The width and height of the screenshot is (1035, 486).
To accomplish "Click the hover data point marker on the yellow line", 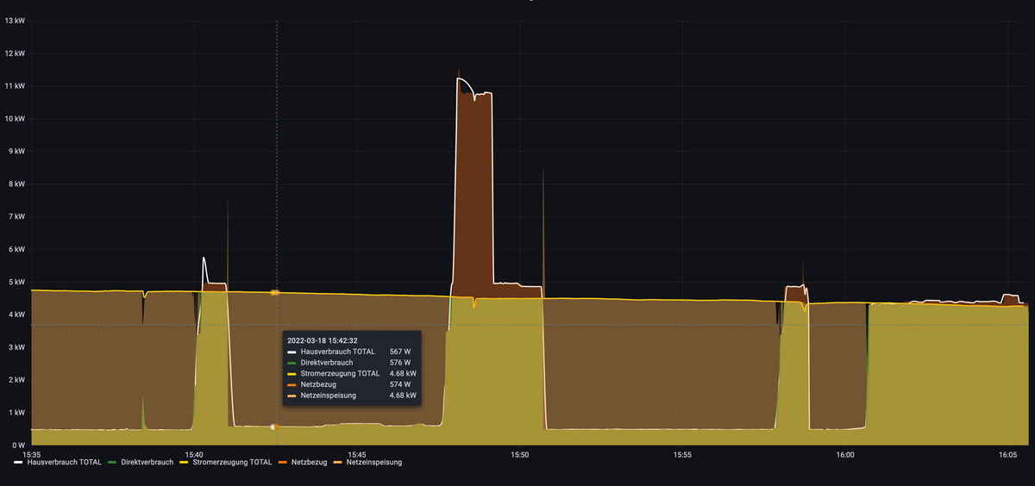I will coord(275,293).
